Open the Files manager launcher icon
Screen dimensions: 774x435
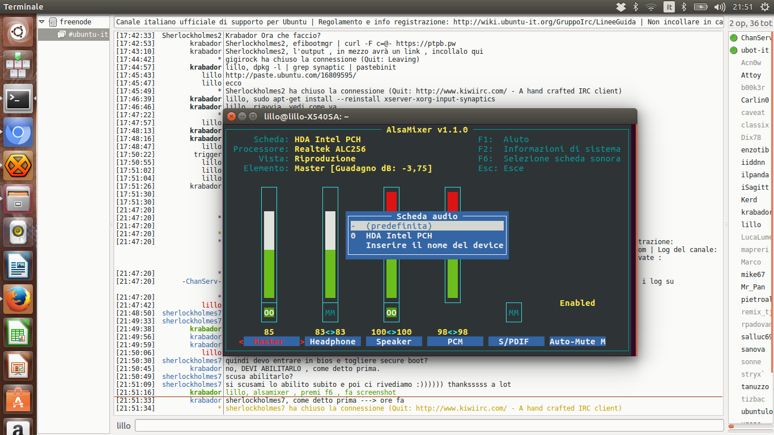click(x=18, y=199)
